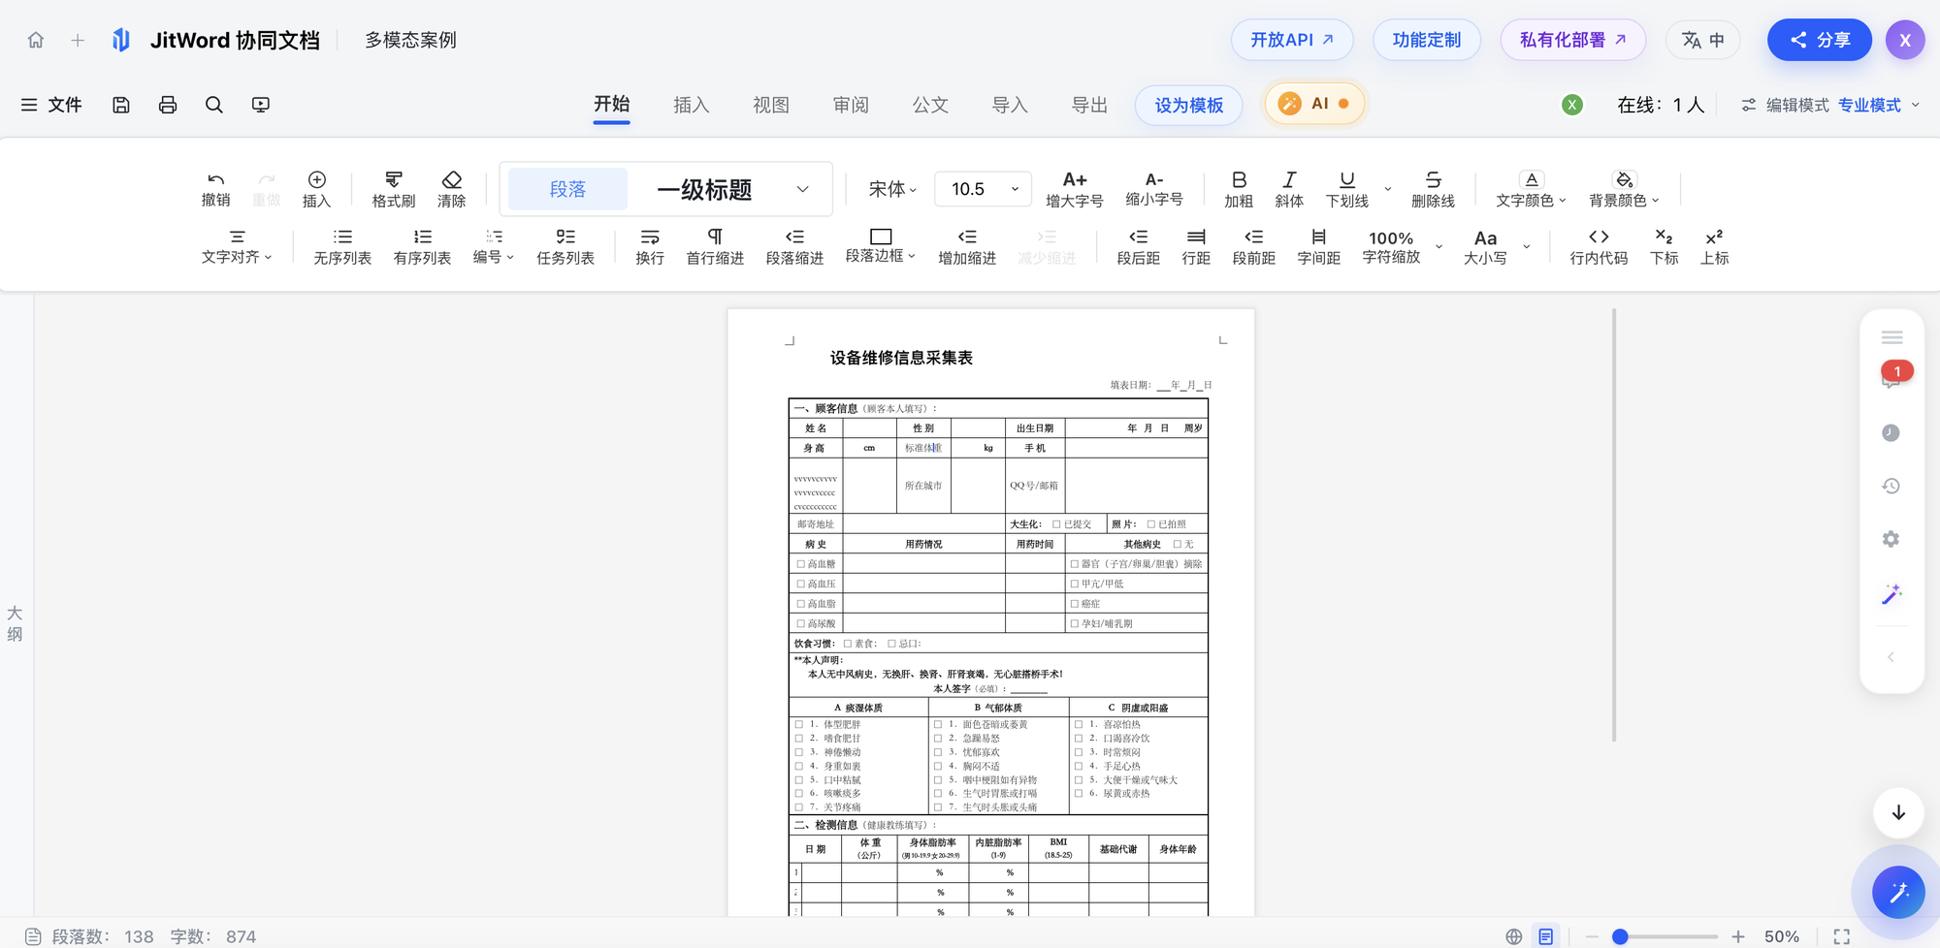Open the search magnifier icon
Image resolution: width=1940 pixels, height=948 pixels.
[x=214, y=105]
